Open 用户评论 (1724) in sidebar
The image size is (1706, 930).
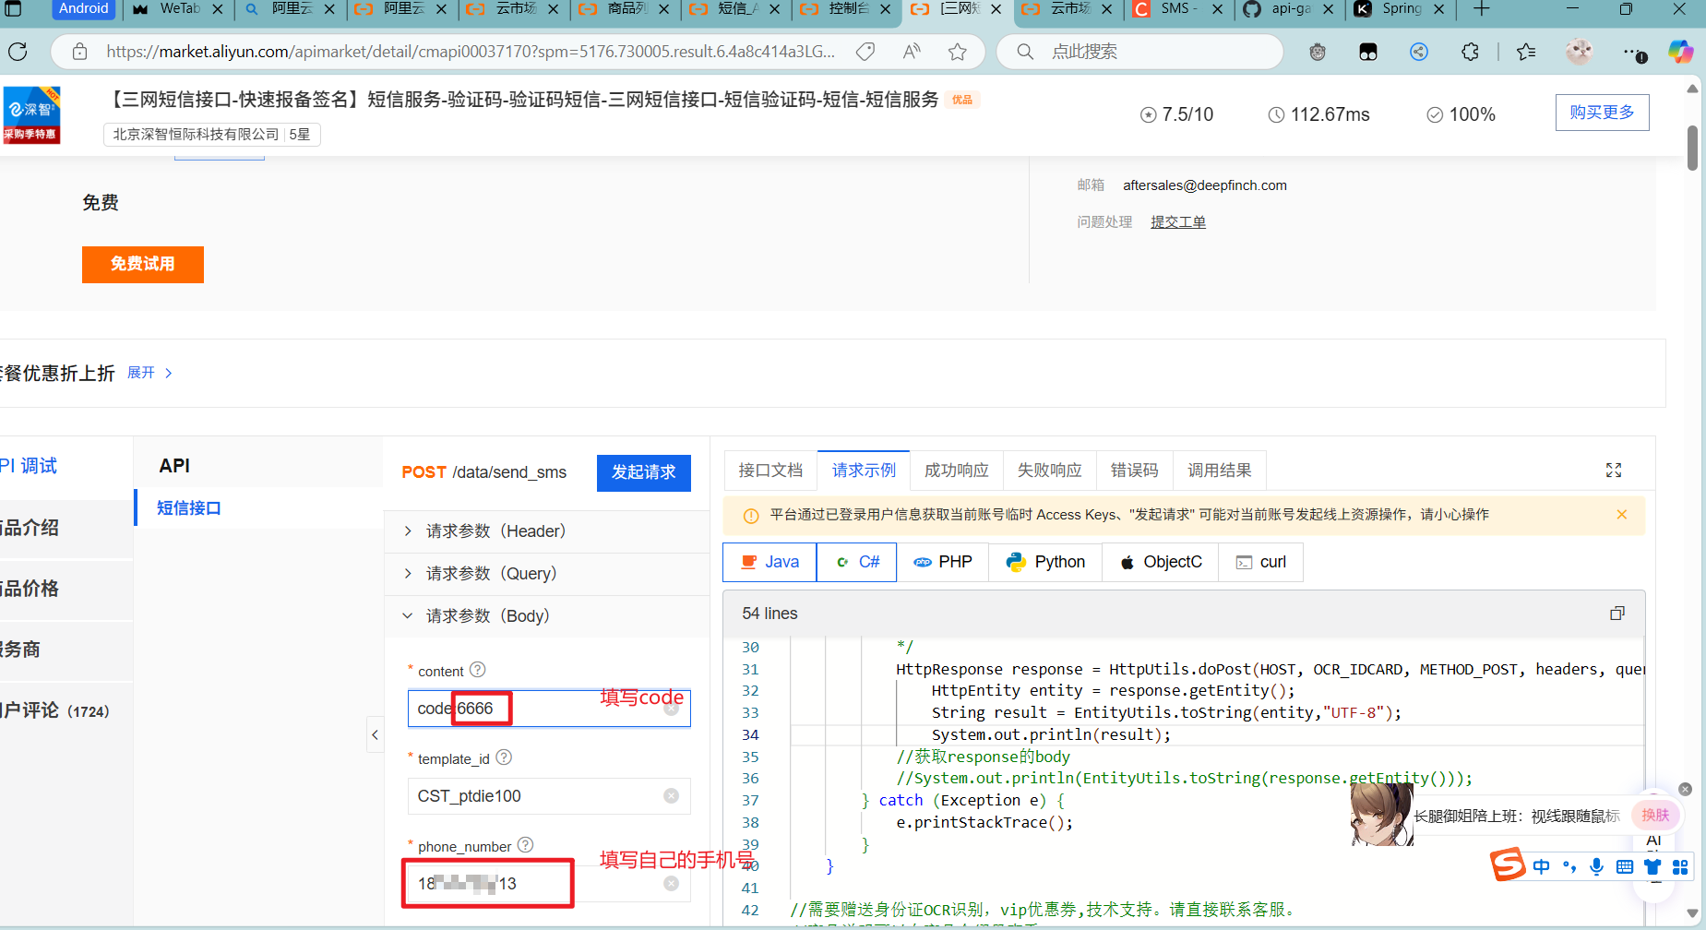coord(55,710)
